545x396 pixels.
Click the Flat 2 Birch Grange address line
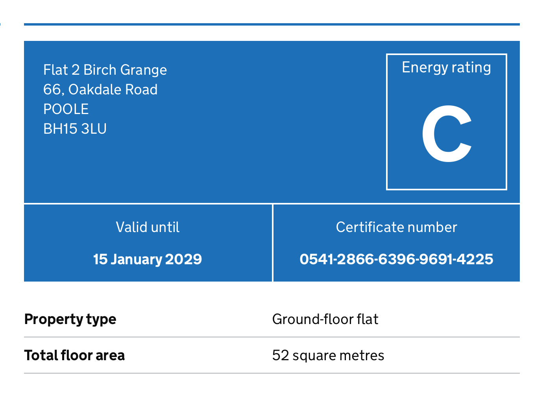[x=105, y=70]
